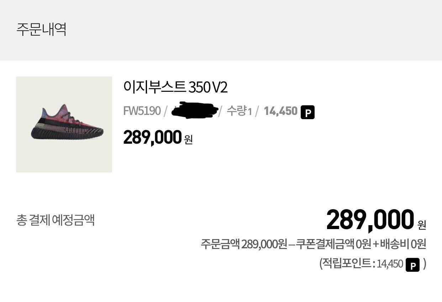Screen dimensions: 442x302
Task: Click the 주문금액 289,000원 text
Action: pyautogui.click(x=244, y=244)
